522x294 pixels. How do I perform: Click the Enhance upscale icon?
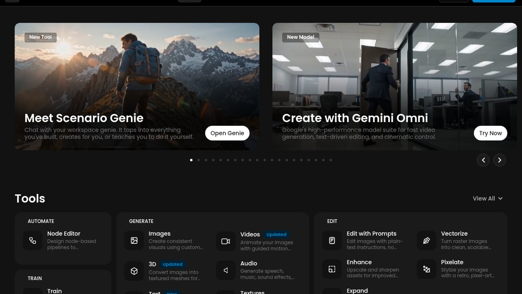[332, 269]
